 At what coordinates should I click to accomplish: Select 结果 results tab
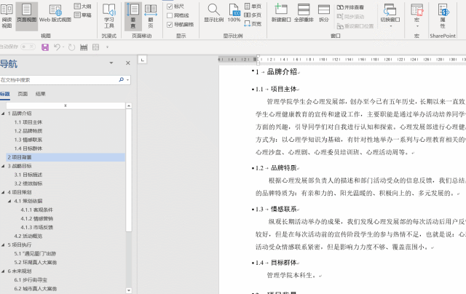tap(41, 94)
